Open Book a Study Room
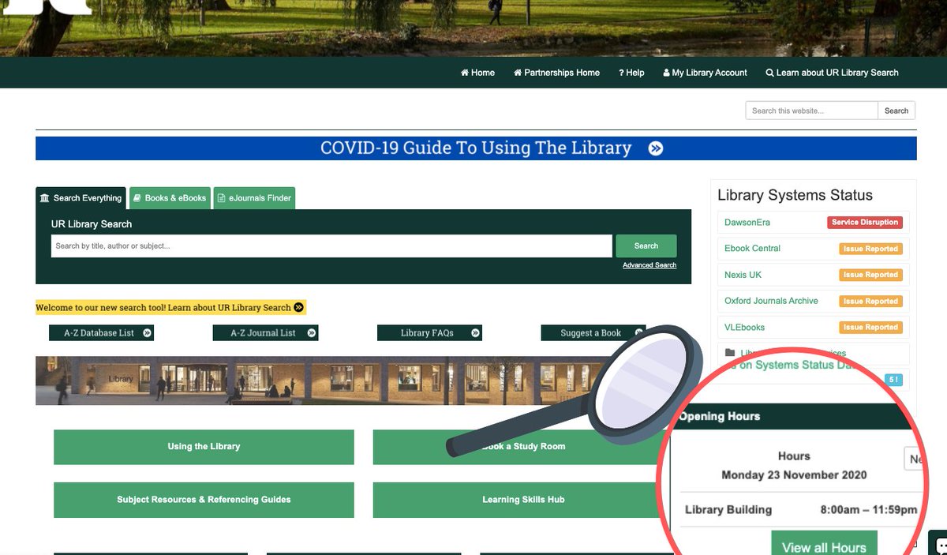Image resolution: width=947 pixels, height=555 pixels. [x=524, y=447]
